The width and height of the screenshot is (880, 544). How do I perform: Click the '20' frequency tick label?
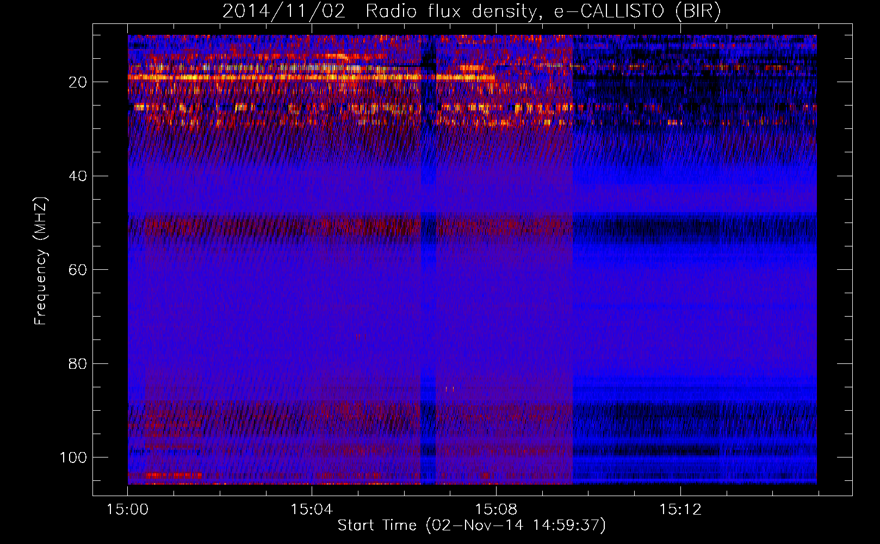[78, 82]
